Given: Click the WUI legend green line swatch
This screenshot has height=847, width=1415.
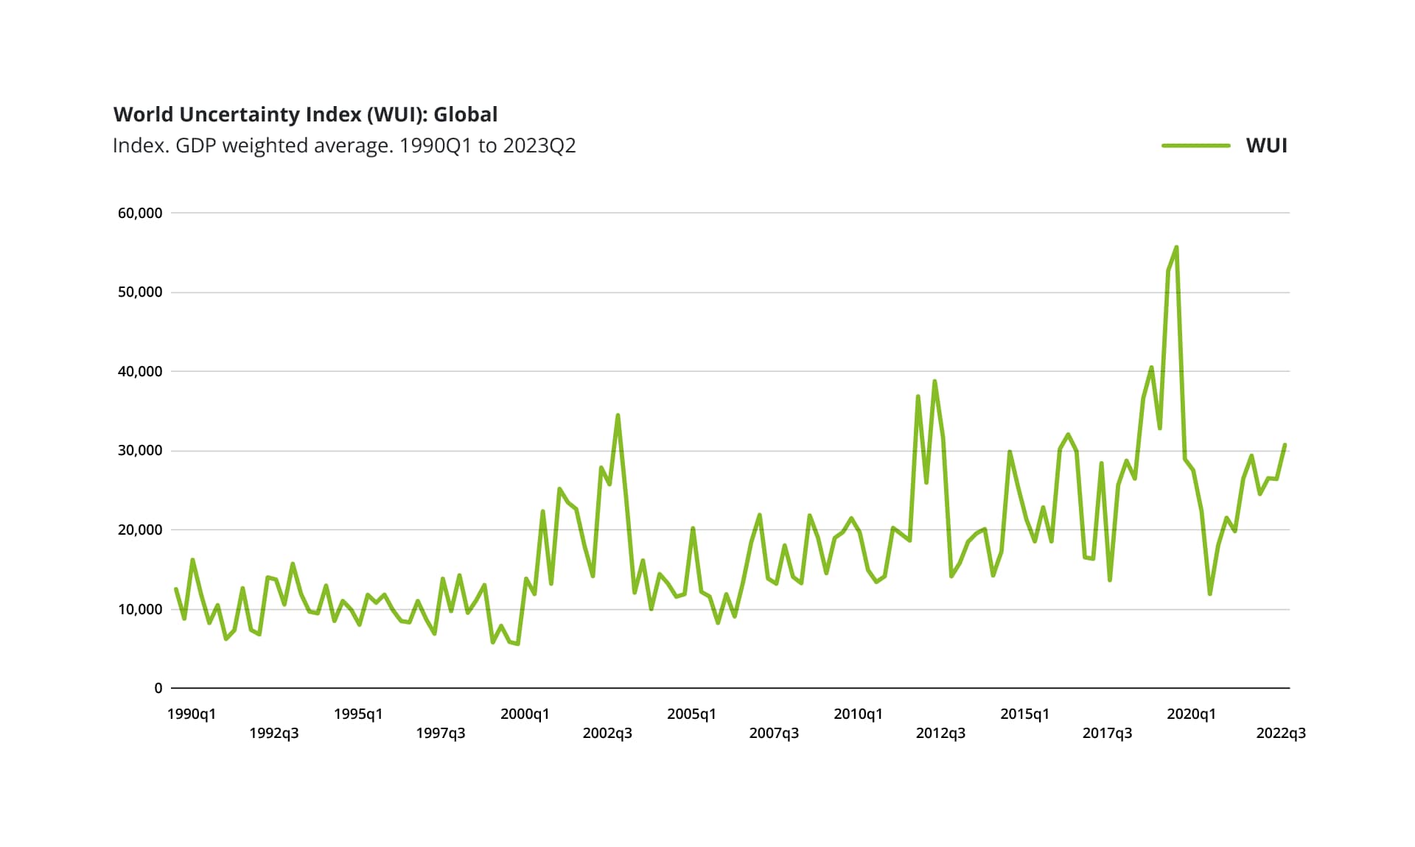Looking at the screenshot, I should pos(1195,146).
